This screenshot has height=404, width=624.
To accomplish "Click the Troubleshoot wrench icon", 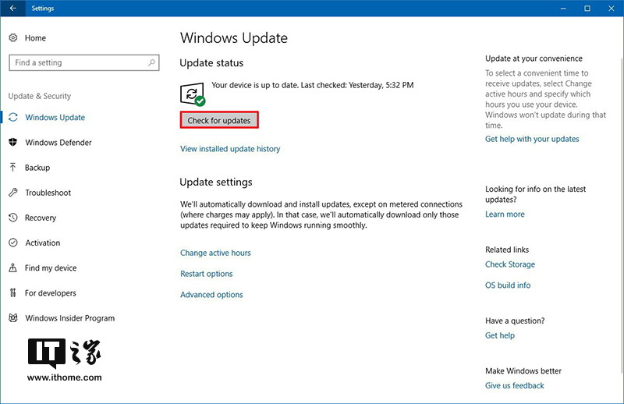I will (x=13, y=192).
